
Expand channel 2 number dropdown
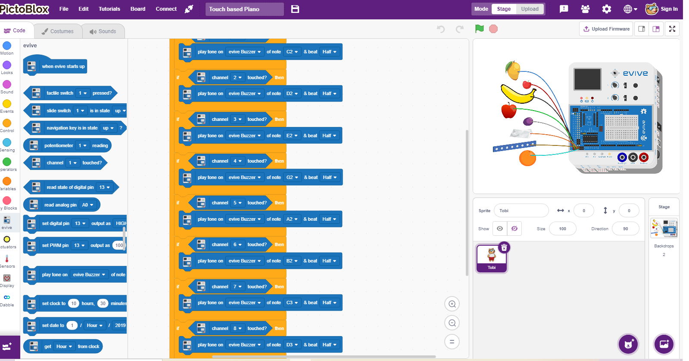237,77
